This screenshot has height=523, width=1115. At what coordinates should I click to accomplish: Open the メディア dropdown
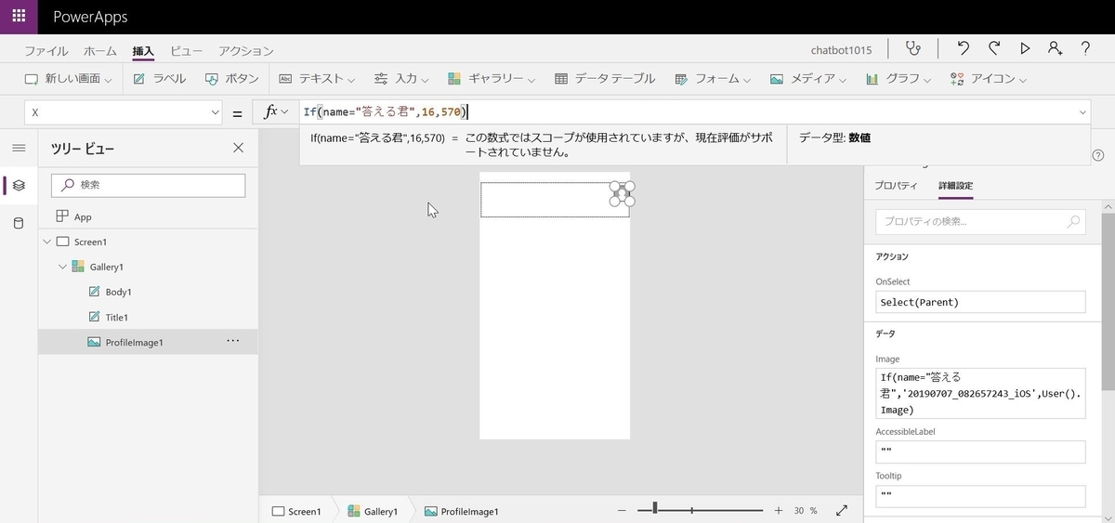808,79
